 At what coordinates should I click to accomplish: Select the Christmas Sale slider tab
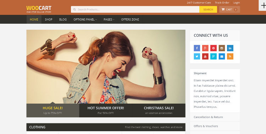click(x=159, y=110)
